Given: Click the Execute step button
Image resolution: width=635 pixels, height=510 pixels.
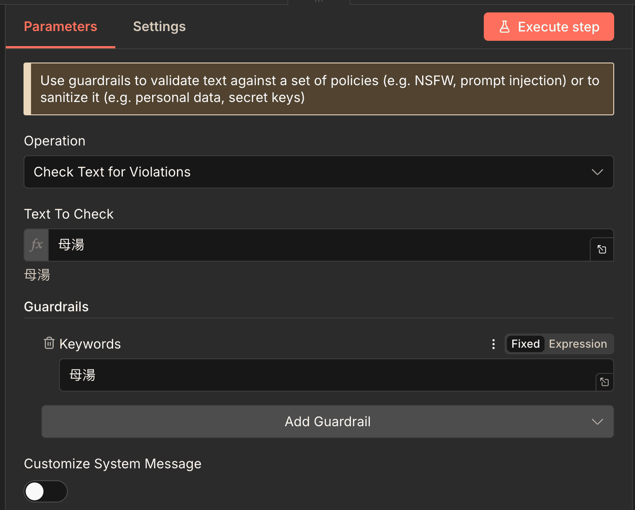Looking at the screenshot, I should tap(549, 27).
